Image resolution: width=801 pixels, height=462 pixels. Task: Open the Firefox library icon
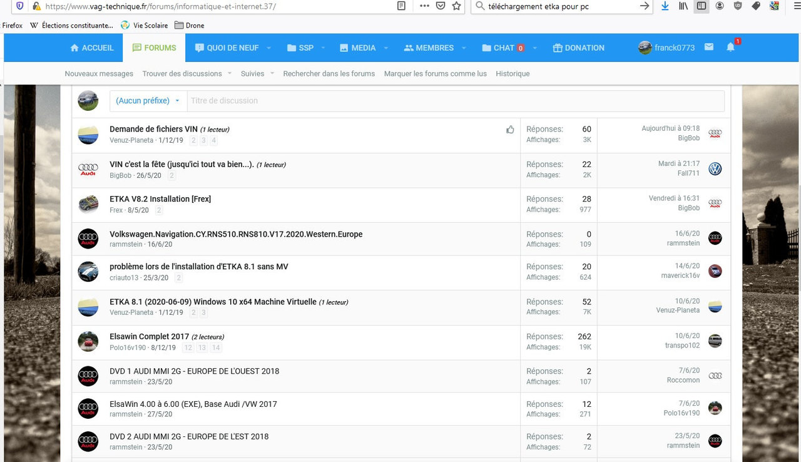pos(683,6)
